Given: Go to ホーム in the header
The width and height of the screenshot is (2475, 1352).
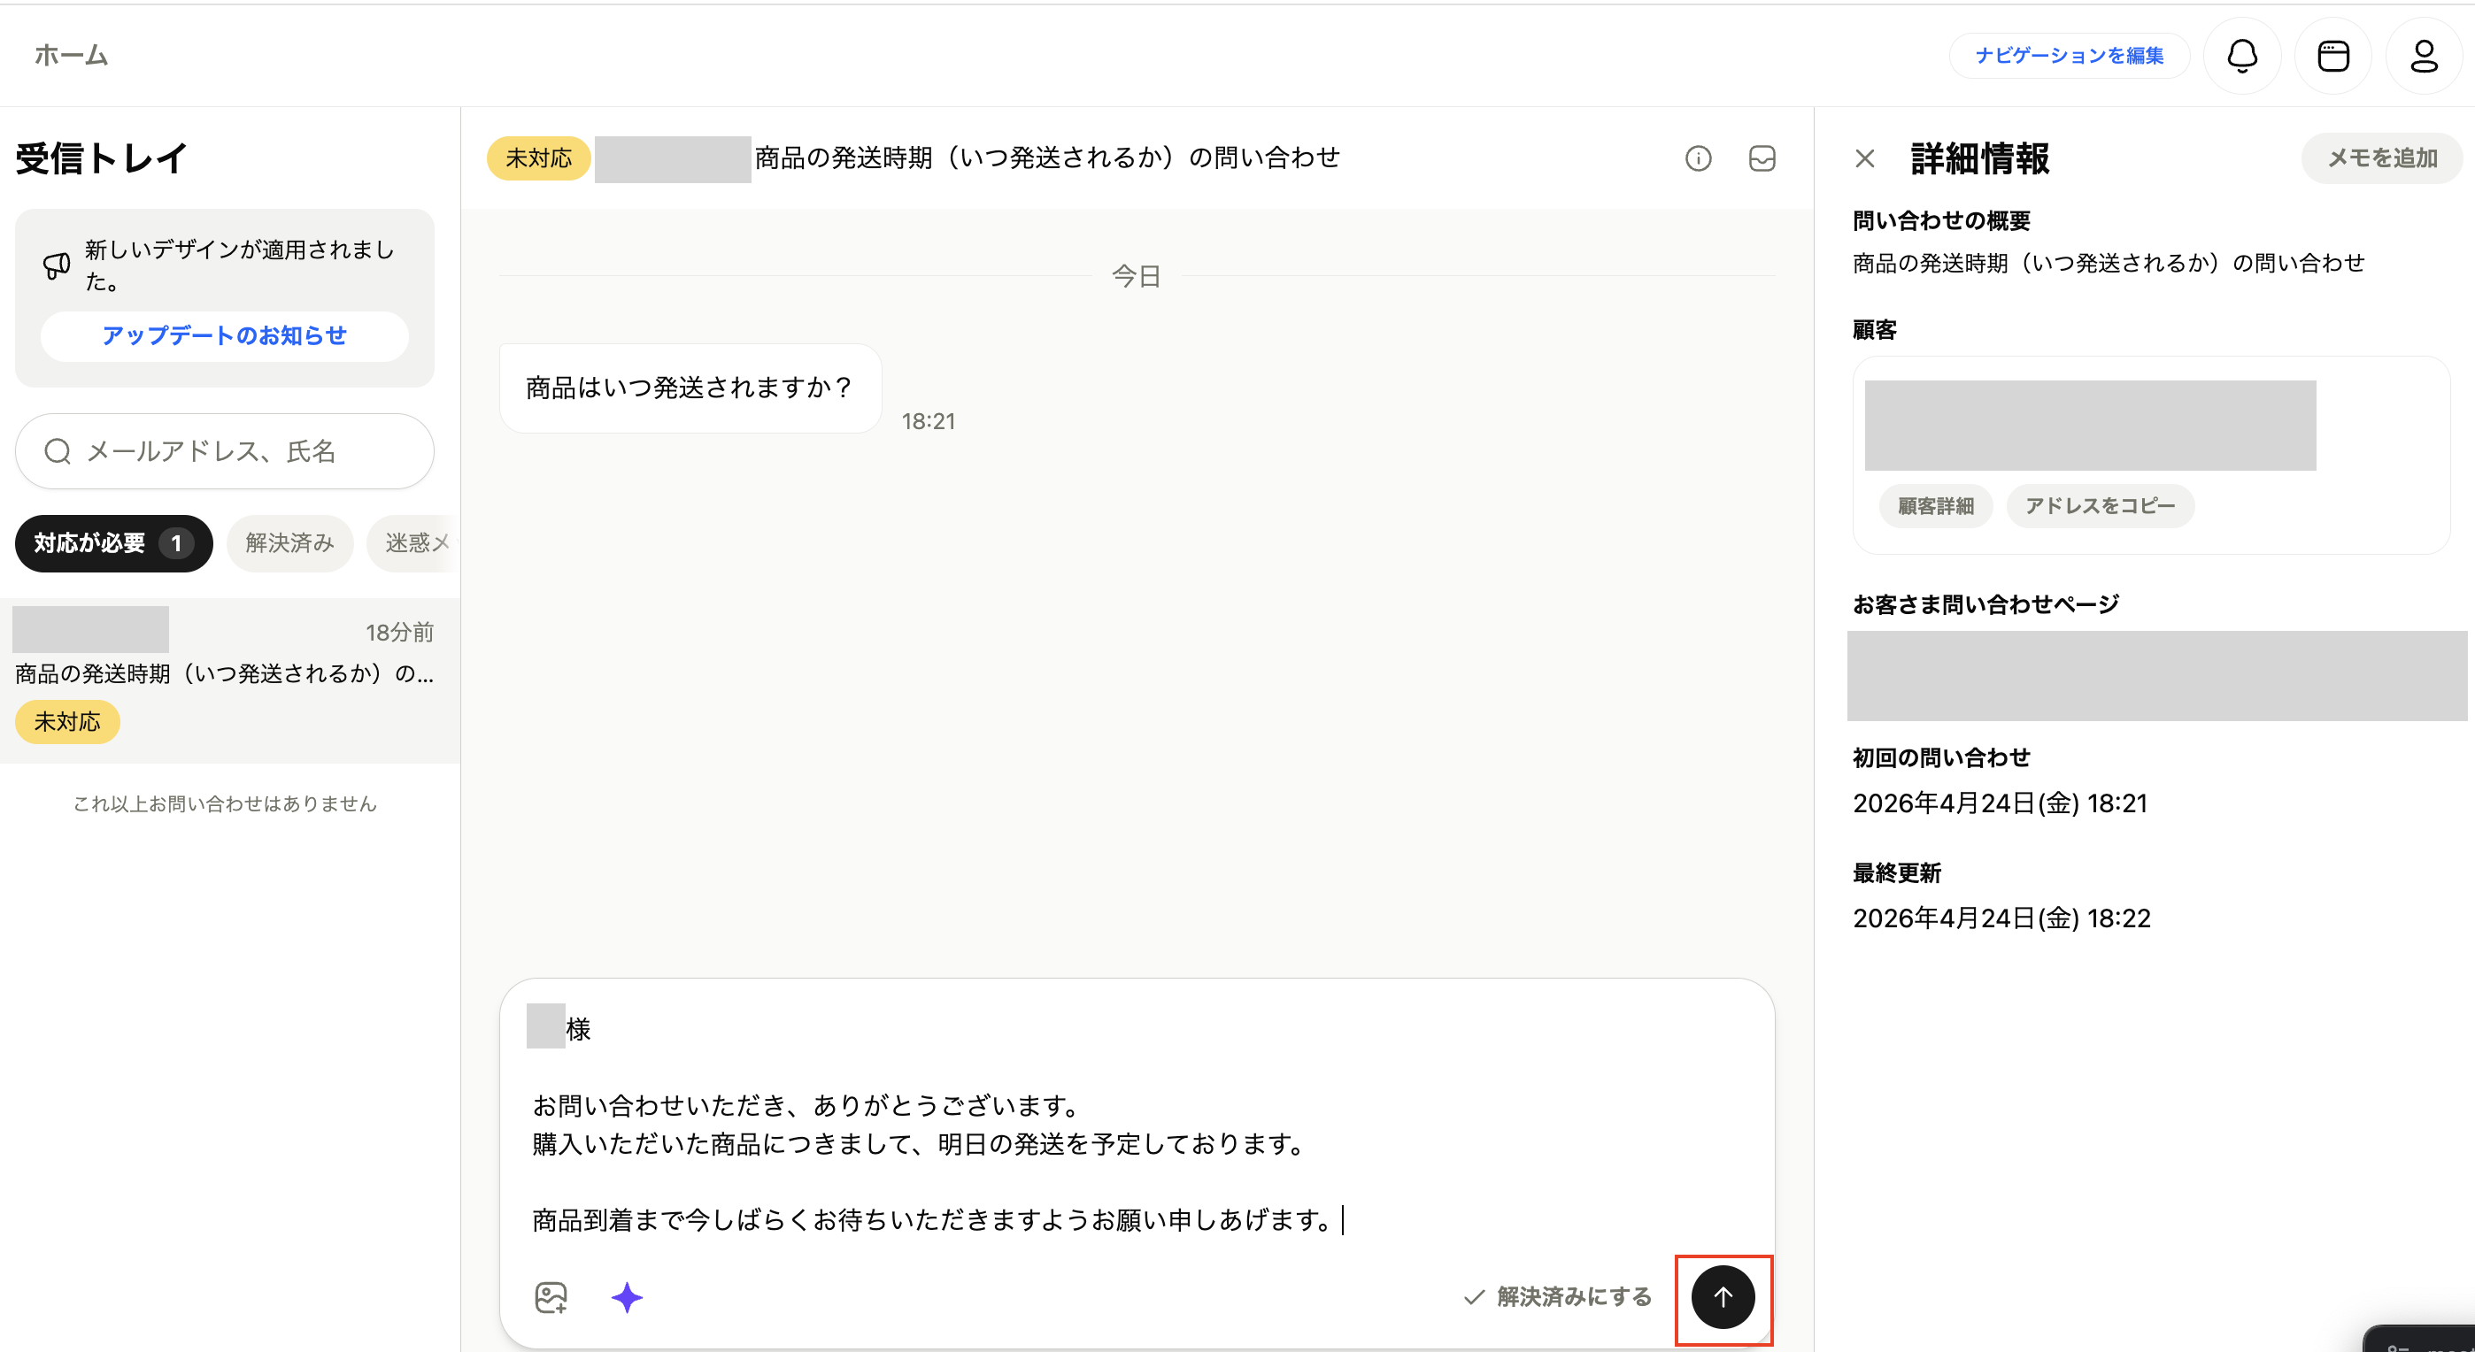Looking at the screenshot, I should click(71, 56).
